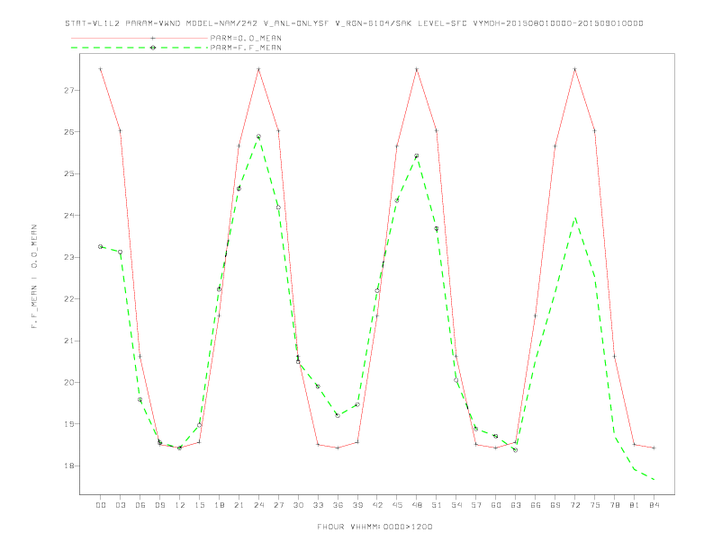Viewport: 713px width, 550px height.
Task: Click the vertical F.F_MEAN | O.O_MEAN axis title
Action: coord(34,277)
